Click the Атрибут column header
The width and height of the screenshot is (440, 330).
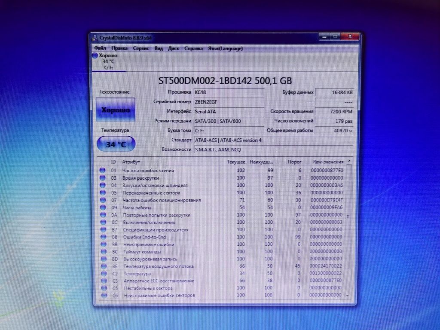(131, 162)
